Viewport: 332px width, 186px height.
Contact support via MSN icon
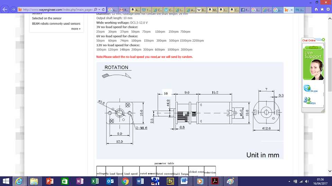[x=309, y=101]
